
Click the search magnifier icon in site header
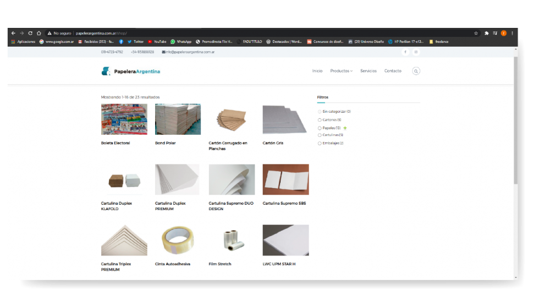tap(416, 71)
